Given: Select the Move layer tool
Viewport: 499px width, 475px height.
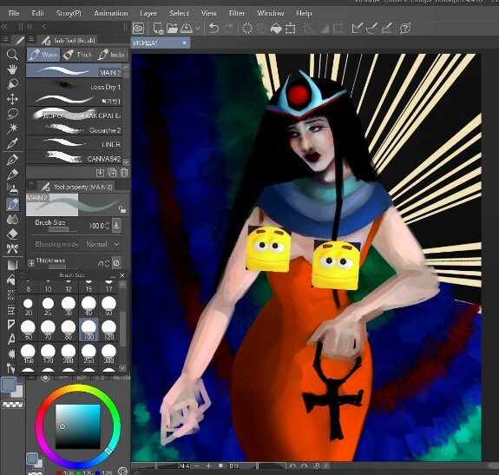Looking at the screenshot, I should pyautogui.click(x=12, y=99).
